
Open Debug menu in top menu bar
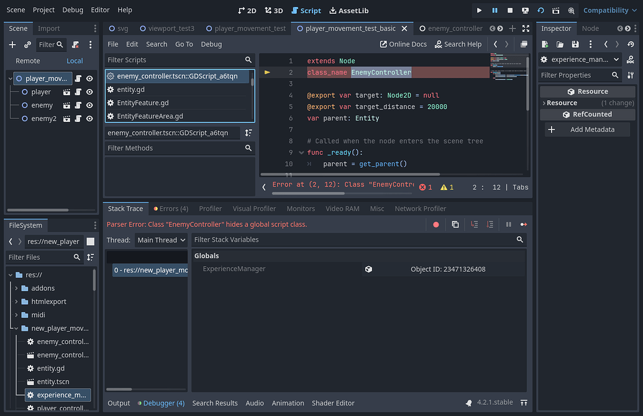click(73, 10)
